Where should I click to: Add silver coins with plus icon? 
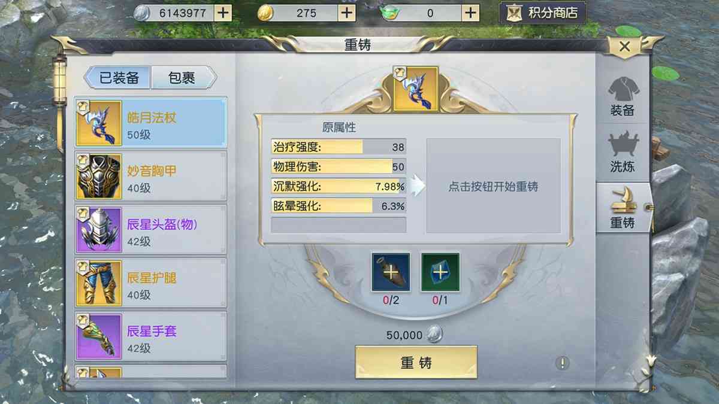[x=223, y=13]
